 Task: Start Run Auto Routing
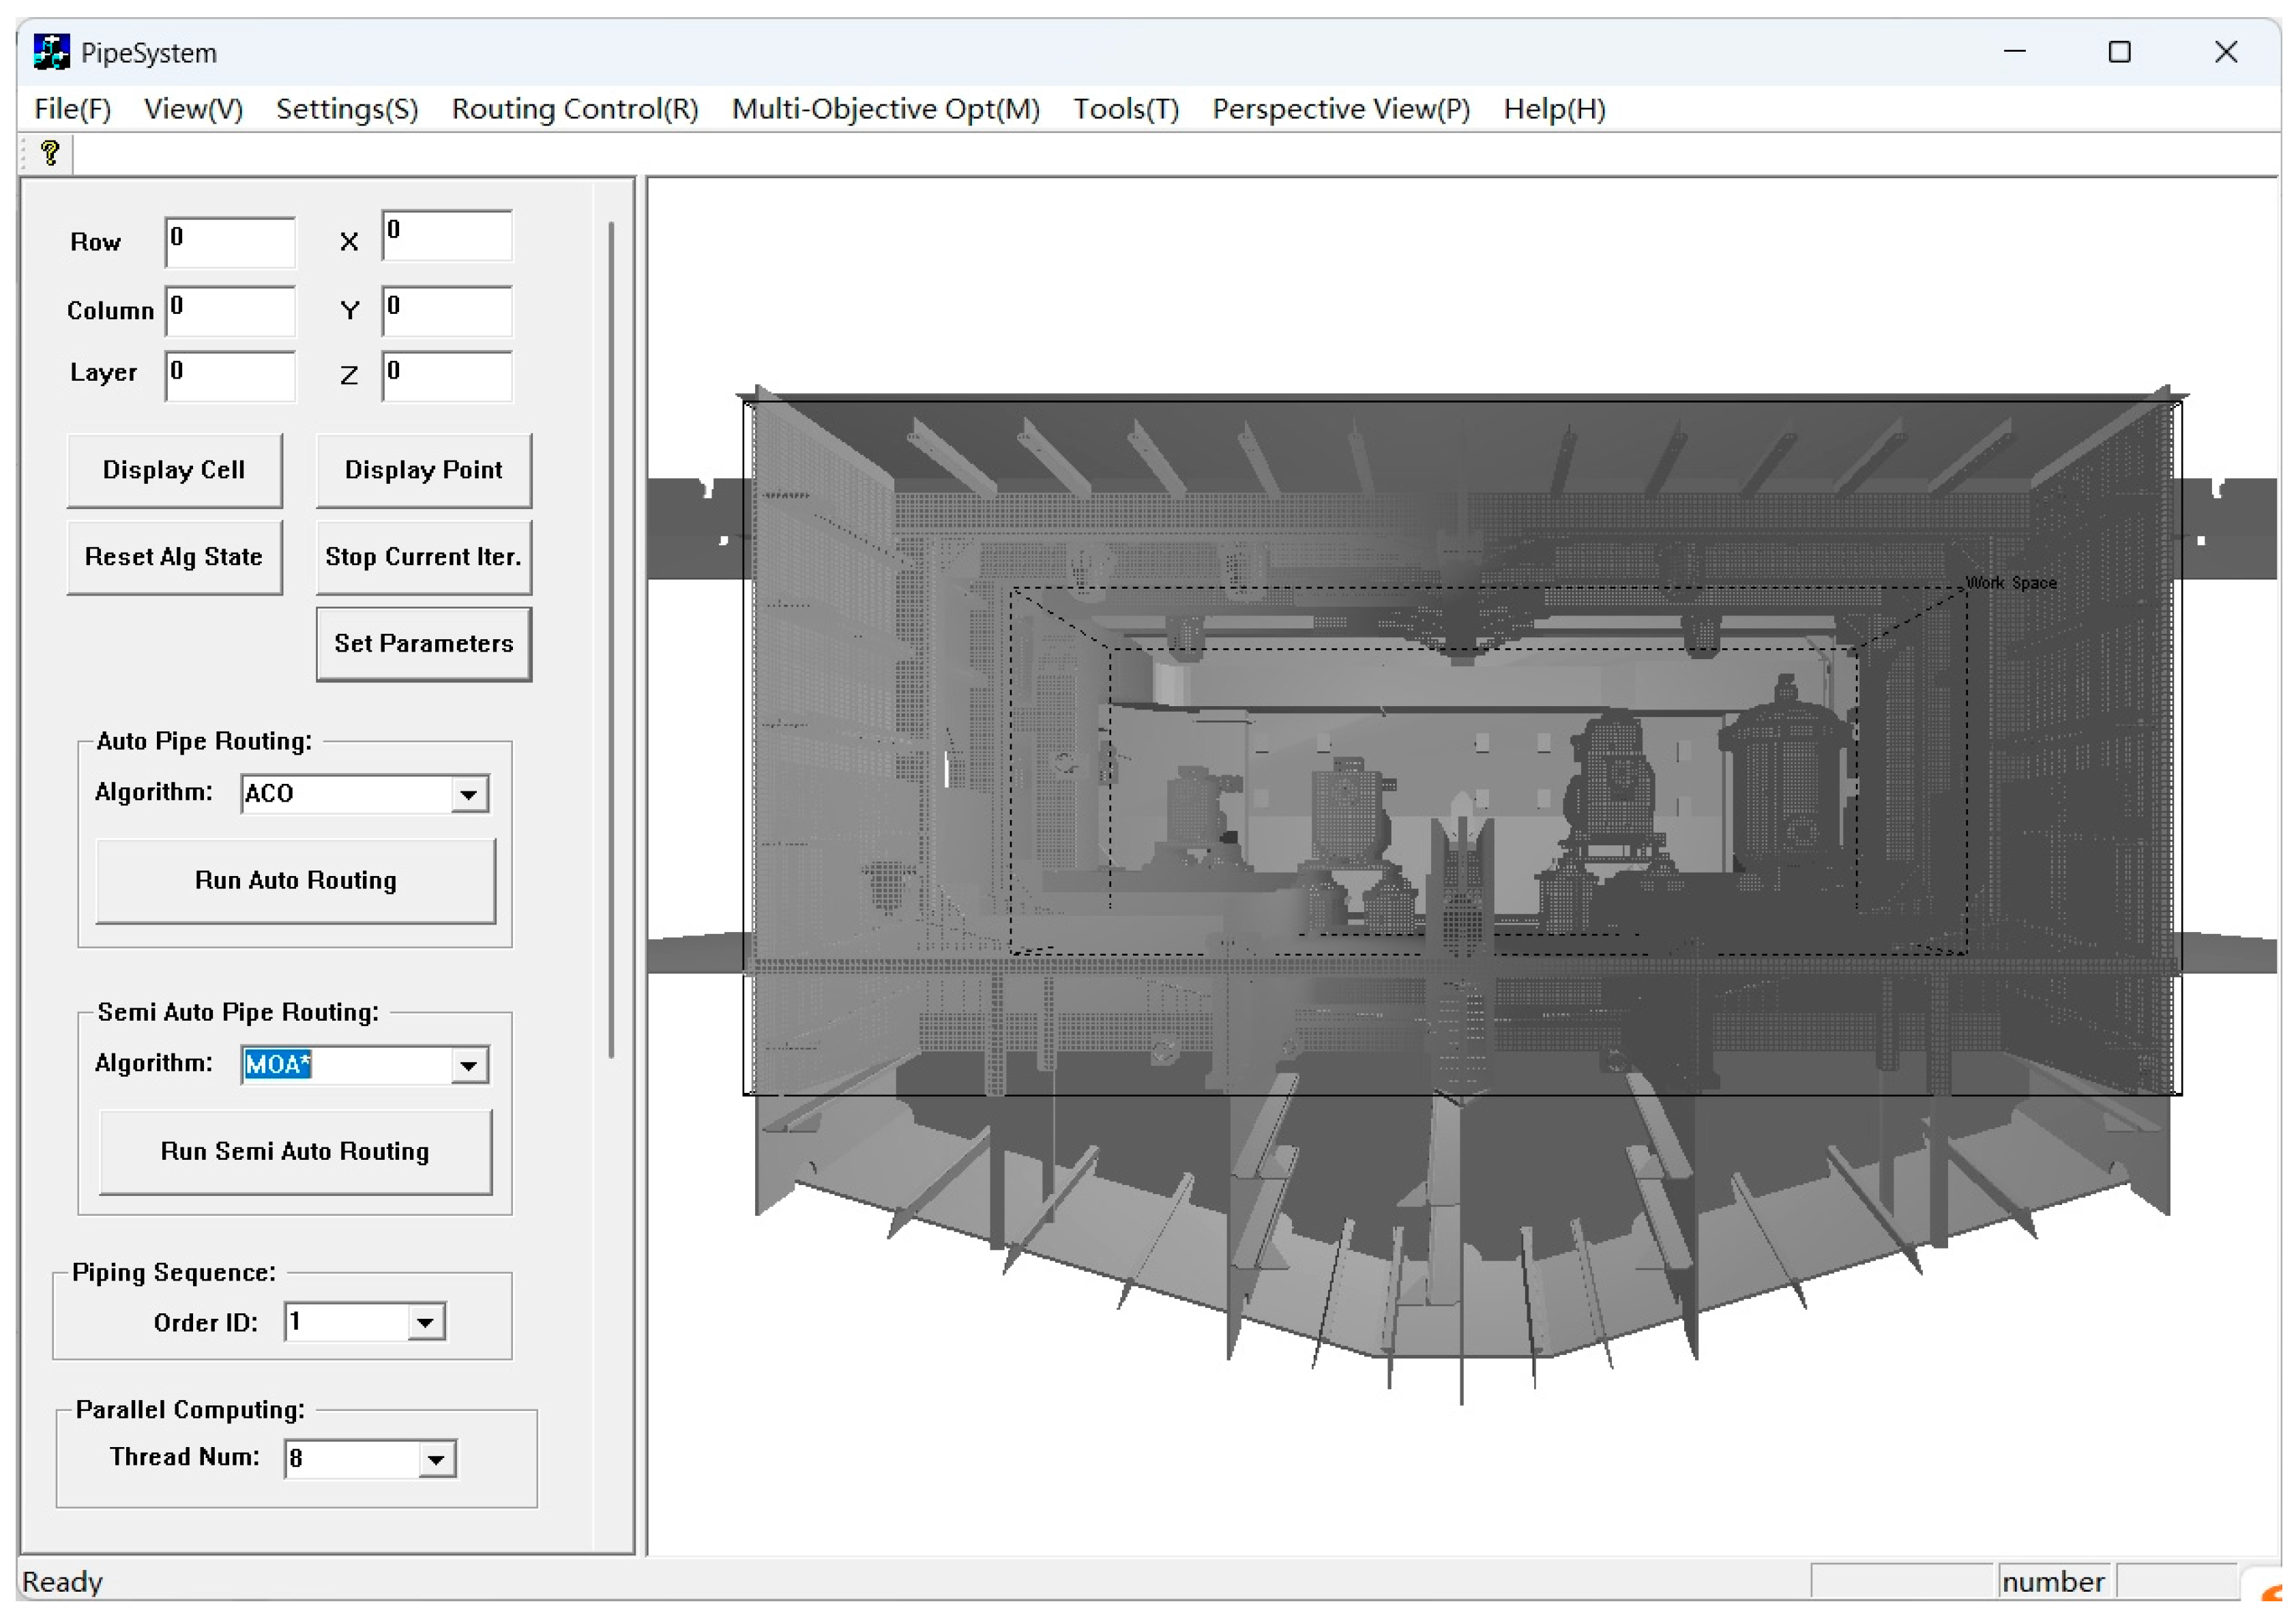coord(295,880)
